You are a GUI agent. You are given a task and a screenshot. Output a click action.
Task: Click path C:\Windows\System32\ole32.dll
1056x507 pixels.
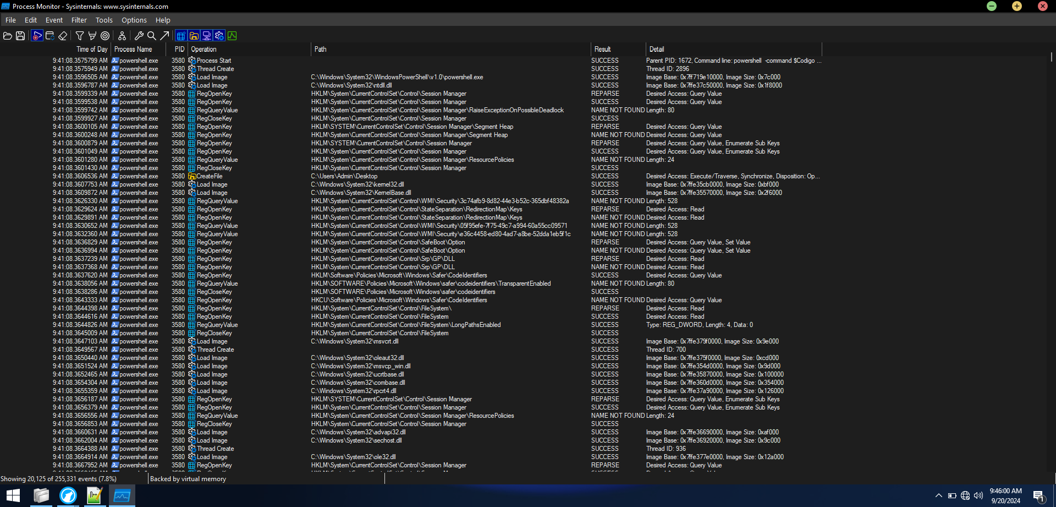[353, 457]
